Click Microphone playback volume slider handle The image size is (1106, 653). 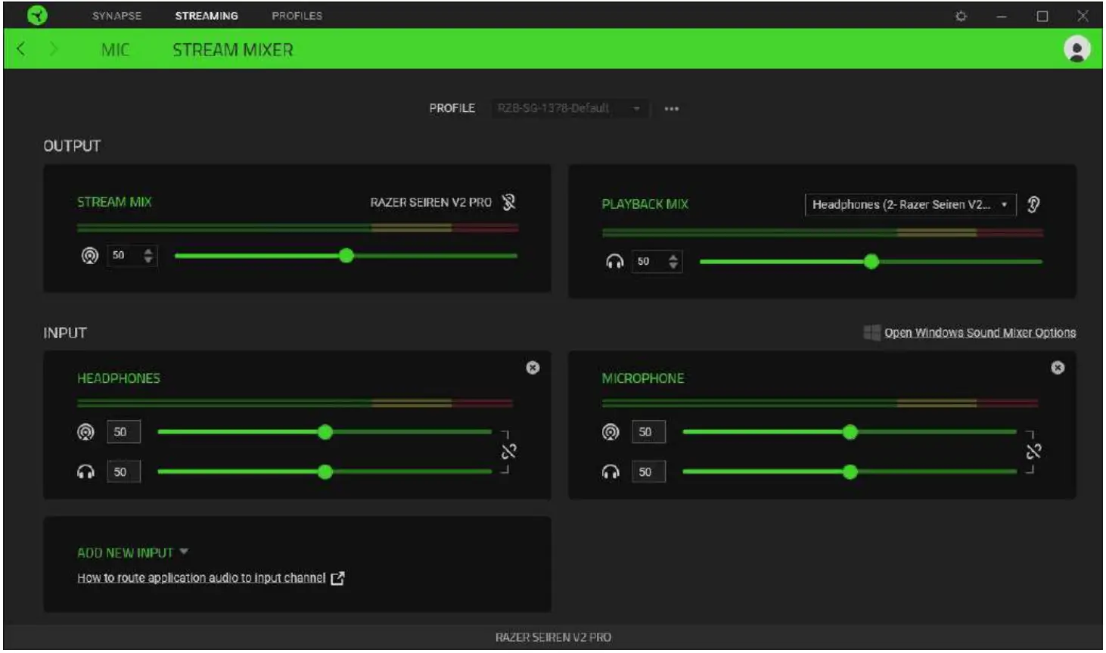click(x=850, y=472)
